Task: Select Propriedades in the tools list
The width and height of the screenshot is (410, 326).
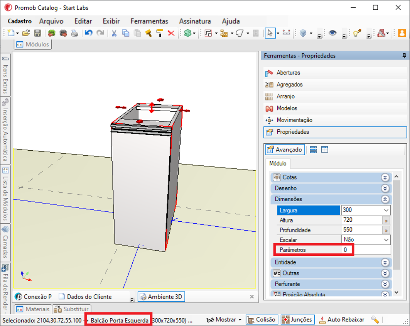Action: pyautogui.click(x=335, y=132)
